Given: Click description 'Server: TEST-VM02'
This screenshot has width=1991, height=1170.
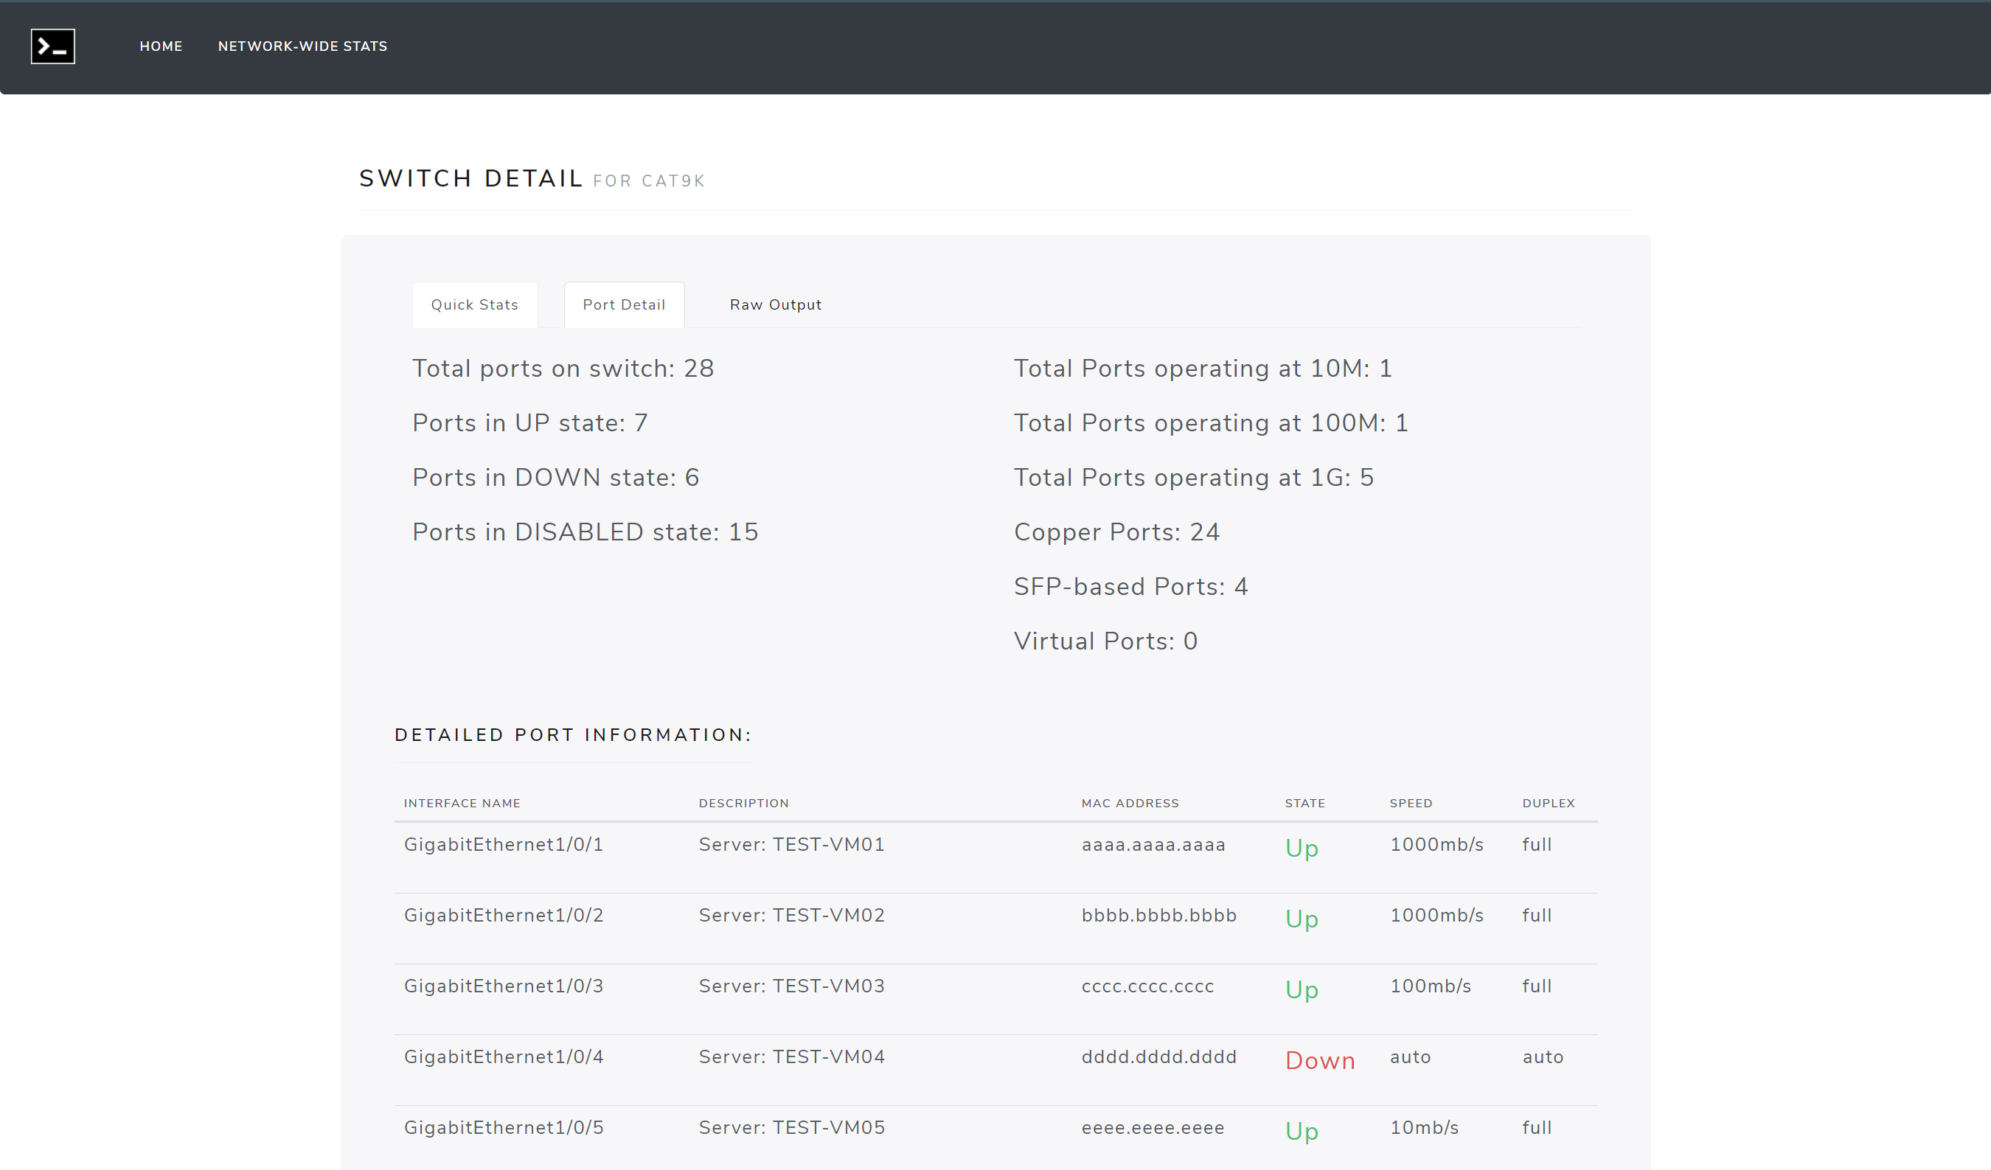Looking at the screenshot, I should (x=792, y=916).
